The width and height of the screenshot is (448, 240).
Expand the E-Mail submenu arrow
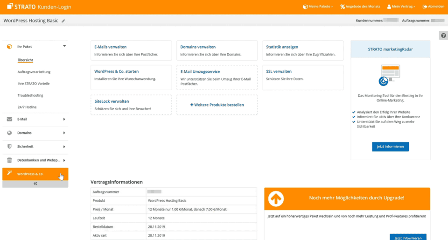tap(64, 120)
